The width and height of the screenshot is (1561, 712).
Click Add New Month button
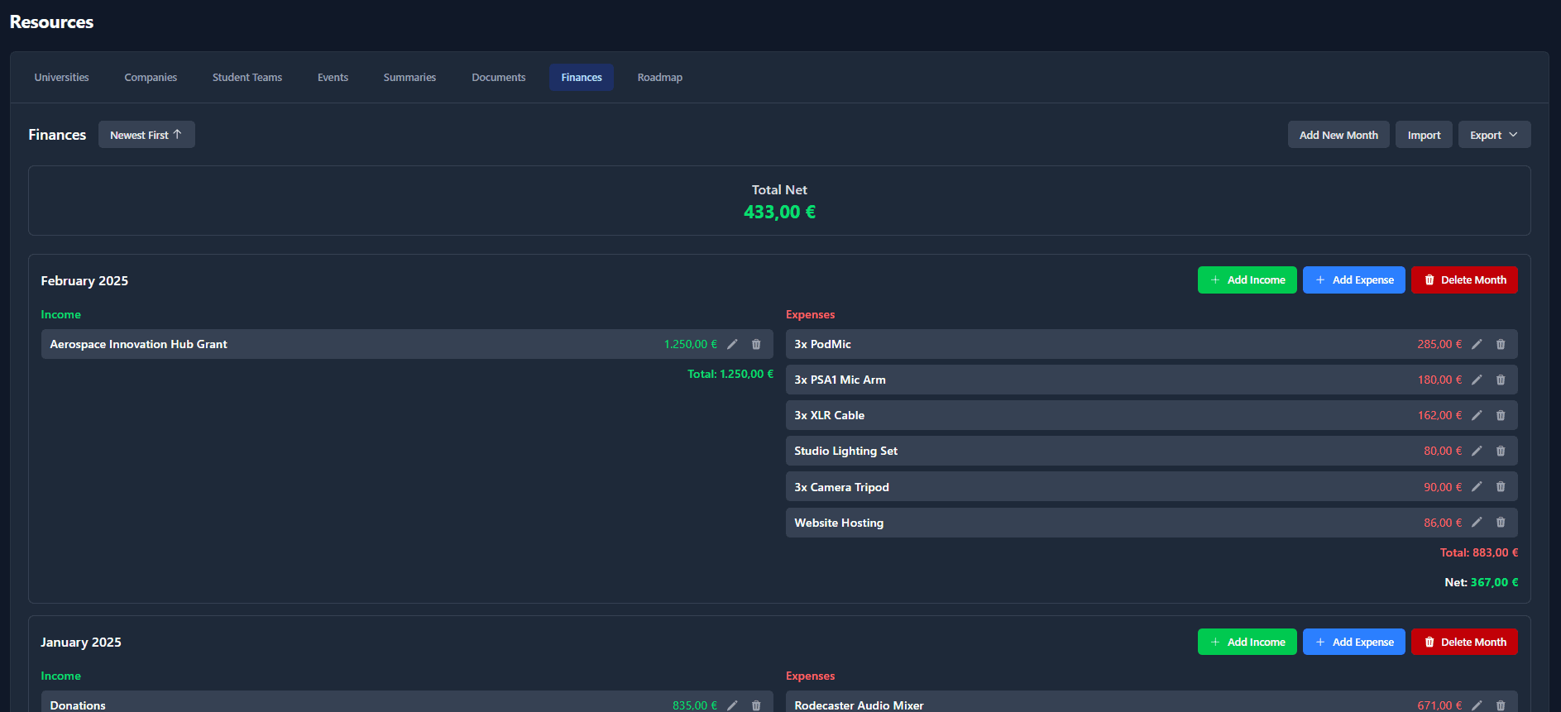pos(1338,135)
